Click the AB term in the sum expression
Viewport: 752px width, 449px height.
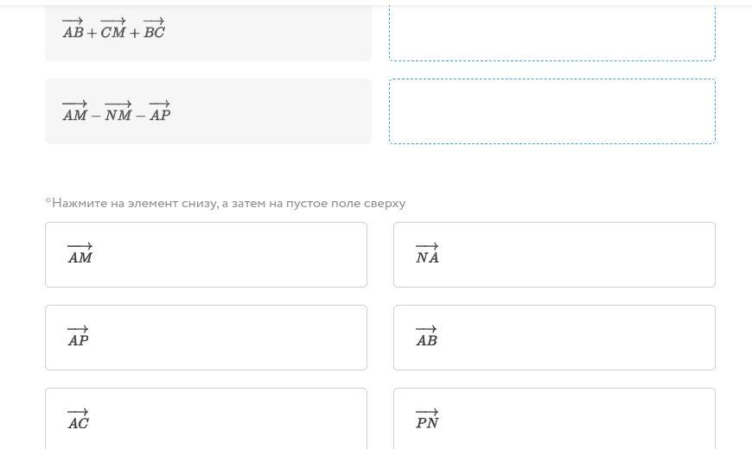click(73, 30)
